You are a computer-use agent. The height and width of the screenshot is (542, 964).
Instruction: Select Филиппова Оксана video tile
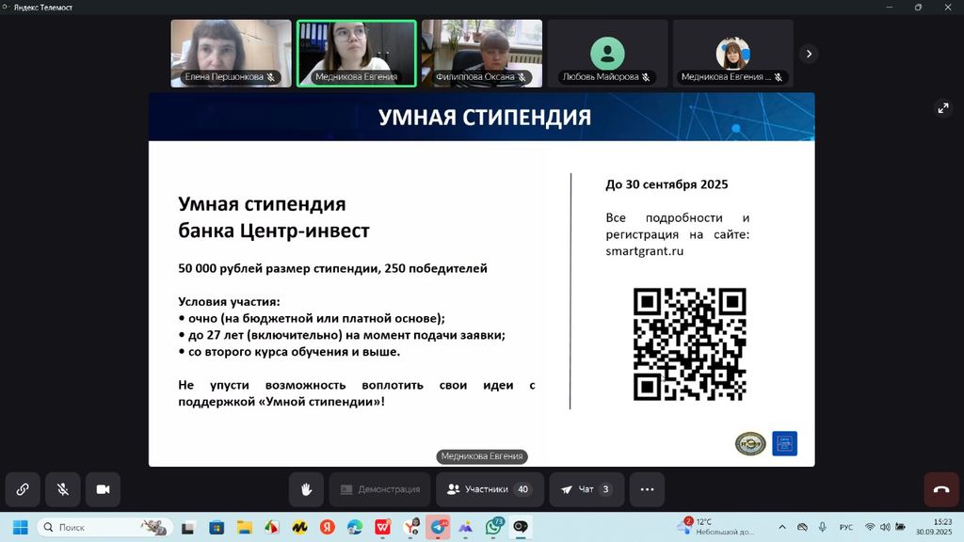pos(482,54)
